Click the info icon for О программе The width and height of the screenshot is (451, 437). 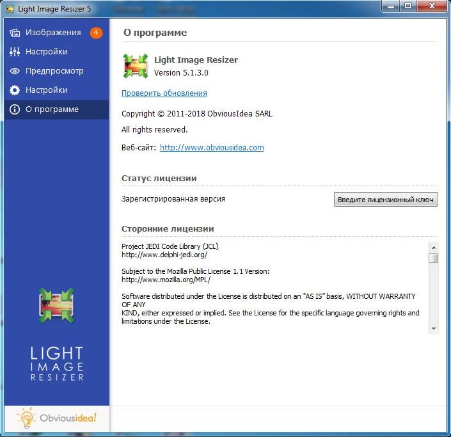[x=15, y=109]
